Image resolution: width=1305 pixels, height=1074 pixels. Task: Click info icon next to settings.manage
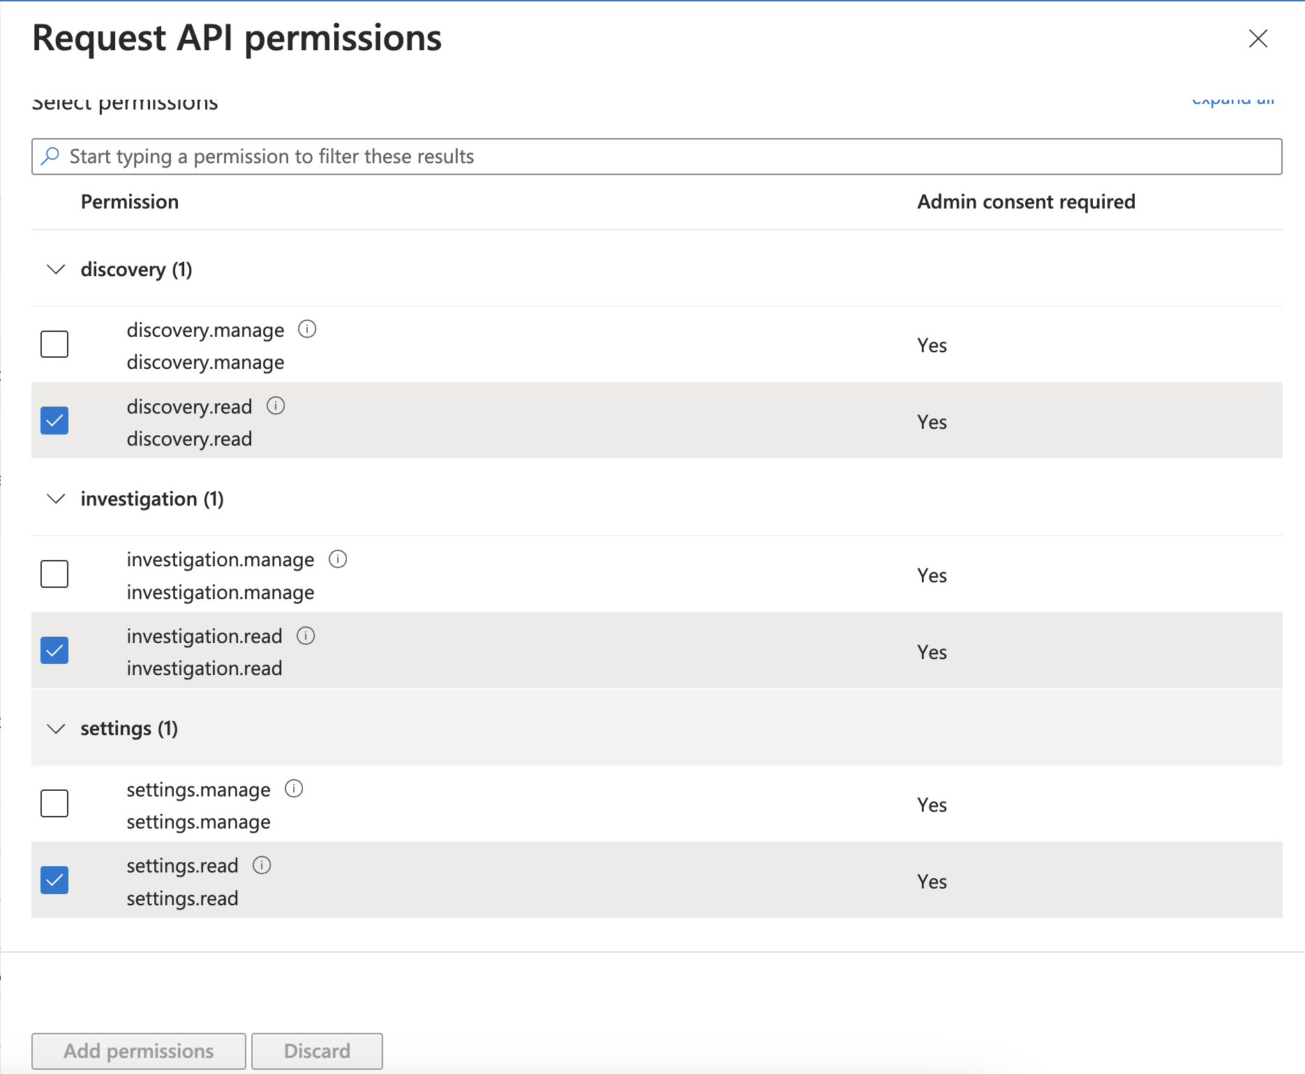pyautogui.click(x=294, y=789)
